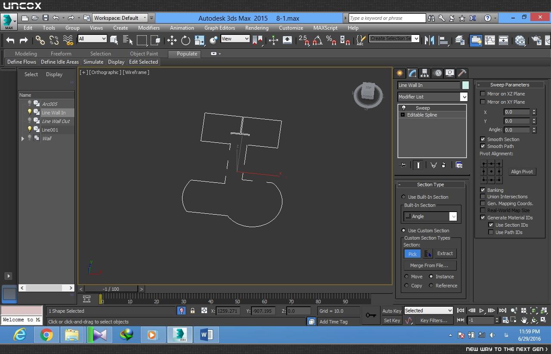The width and height of the screenshot is (551, 354).
Task: Open the reference coordinate View dropdown
Action: click(235, 39)
